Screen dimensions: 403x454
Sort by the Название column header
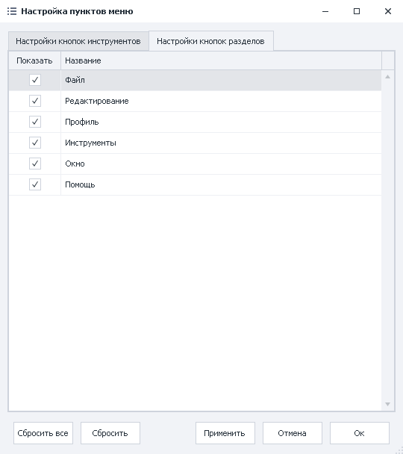(221, 60)
